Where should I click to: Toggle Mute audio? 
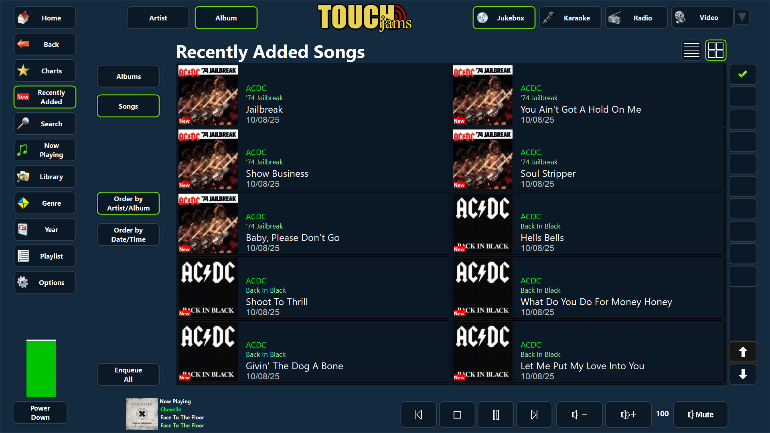pyautogui.click(x=701, y=415)
